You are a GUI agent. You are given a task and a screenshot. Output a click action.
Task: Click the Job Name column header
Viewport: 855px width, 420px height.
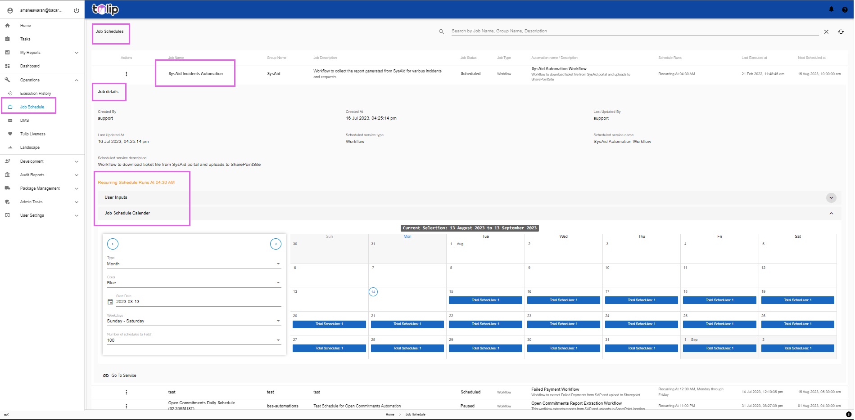pyautogui.click(x=176, y=58)
